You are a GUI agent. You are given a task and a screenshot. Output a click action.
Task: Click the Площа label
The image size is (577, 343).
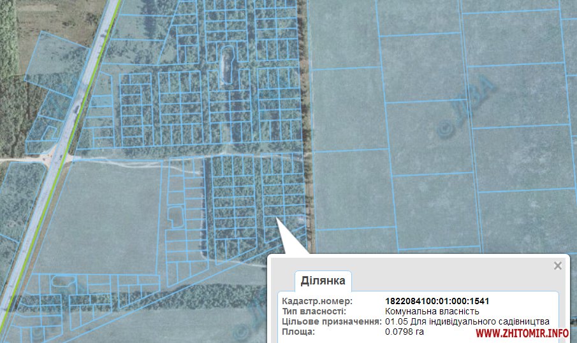[298, 332]
